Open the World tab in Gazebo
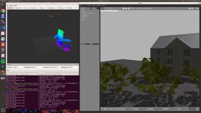Screen dimensions: 201x113 (83, 8)
